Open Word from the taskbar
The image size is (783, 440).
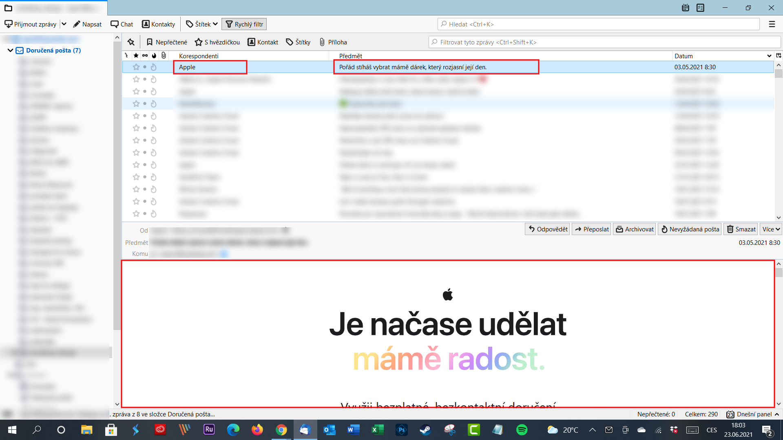click(353, 430)
